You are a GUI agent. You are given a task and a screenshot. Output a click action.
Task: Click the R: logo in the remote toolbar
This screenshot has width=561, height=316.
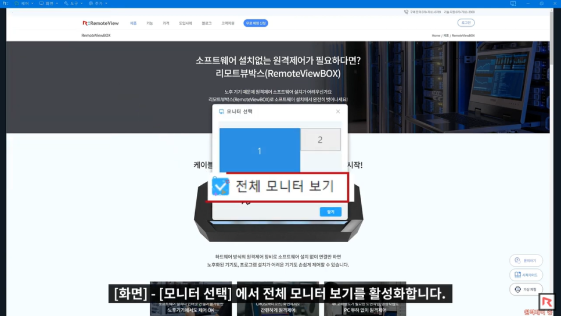(x=5, y=3)
